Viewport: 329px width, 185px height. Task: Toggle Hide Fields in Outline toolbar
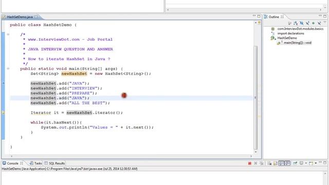coord(302,23)
